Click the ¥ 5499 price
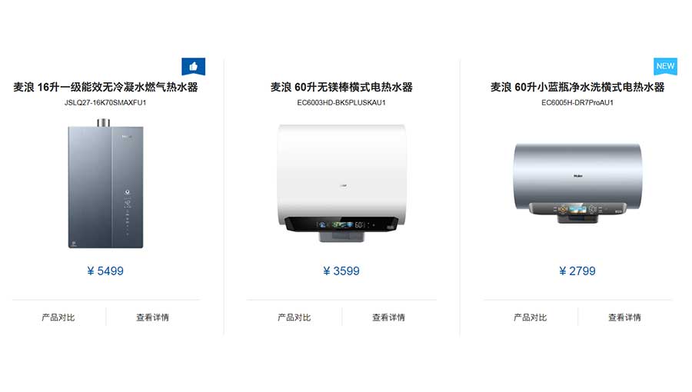The height and width of the screenshot is (392, 692). (x=105, y=271)
